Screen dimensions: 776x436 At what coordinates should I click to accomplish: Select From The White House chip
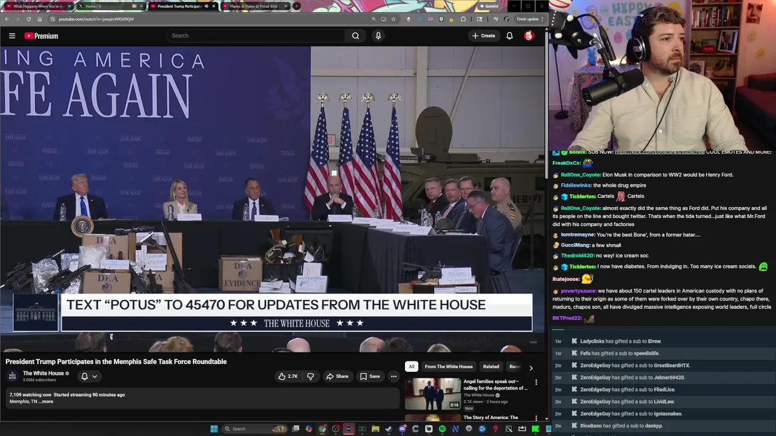pos(449,366)
